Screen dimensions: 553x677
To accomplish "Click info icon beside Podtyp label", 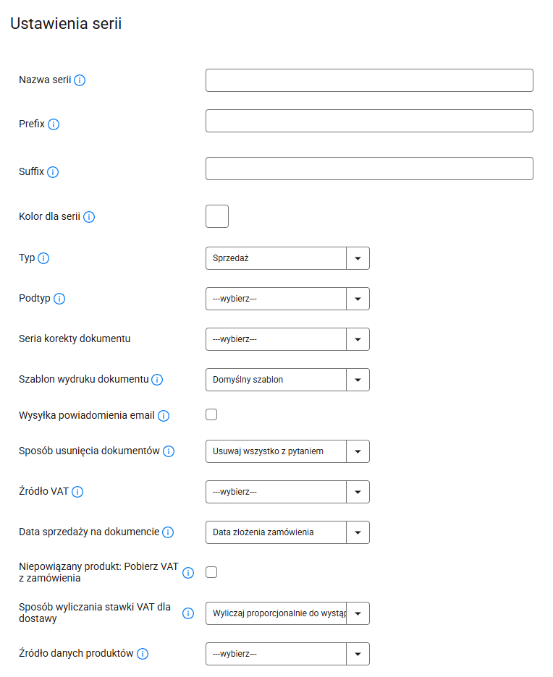I will pos(59,299).
